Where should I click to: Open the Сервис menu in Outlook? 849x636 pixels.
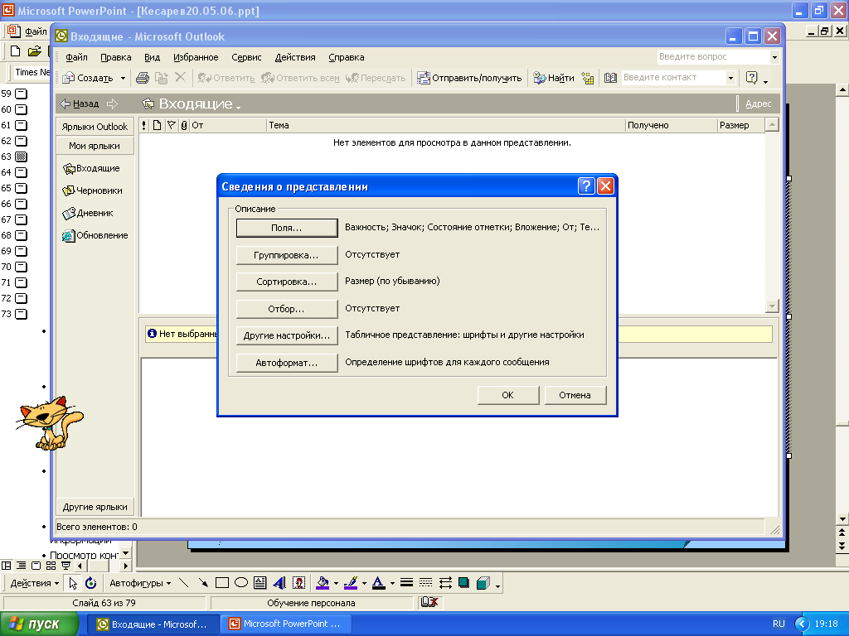[x=246, y=57]
